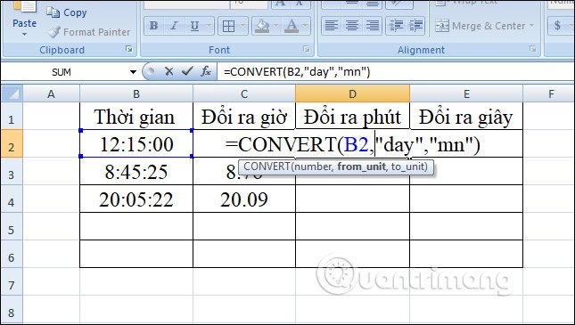Click the Copy button in Clipboard group
Viewport: 575px width, 325px height.
point(66,12)
